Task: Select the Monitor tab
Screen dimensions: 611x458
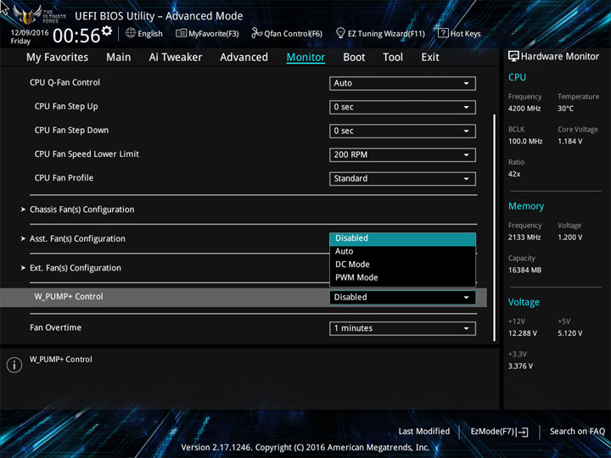Action: point(305,58)
